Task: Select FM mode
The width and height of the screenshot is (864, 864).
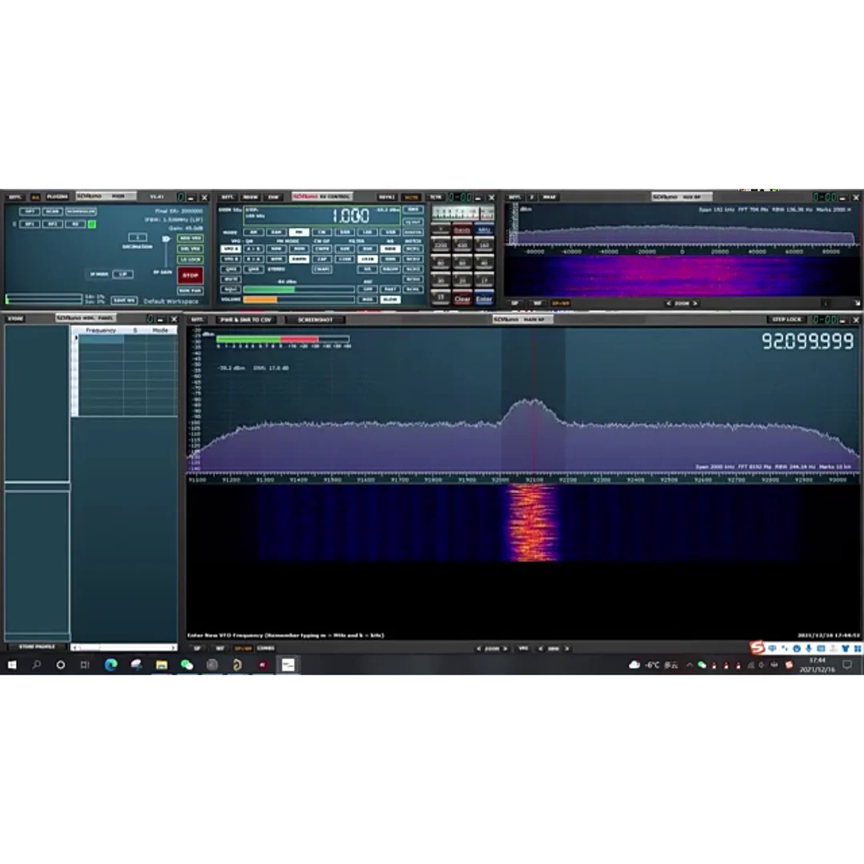Action: 299,232
